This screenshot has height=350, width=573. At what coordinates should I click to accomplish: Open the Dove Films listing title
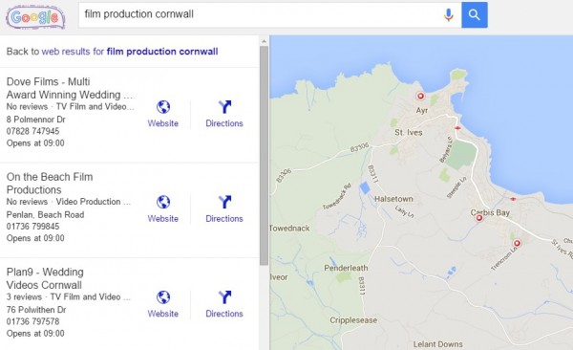(x=70, y=88)
